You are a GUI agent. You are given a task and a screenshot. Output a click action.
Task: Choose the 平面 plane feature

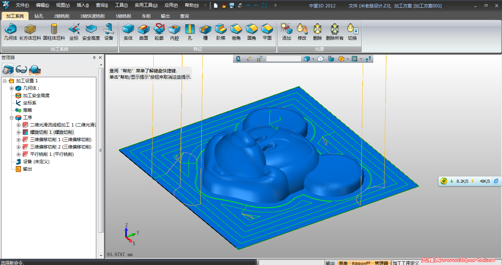(267, 32)
